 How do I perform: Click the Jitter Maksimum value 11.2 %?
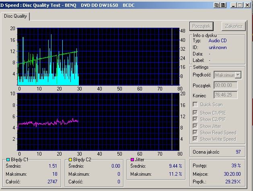(x=175, y=174)
